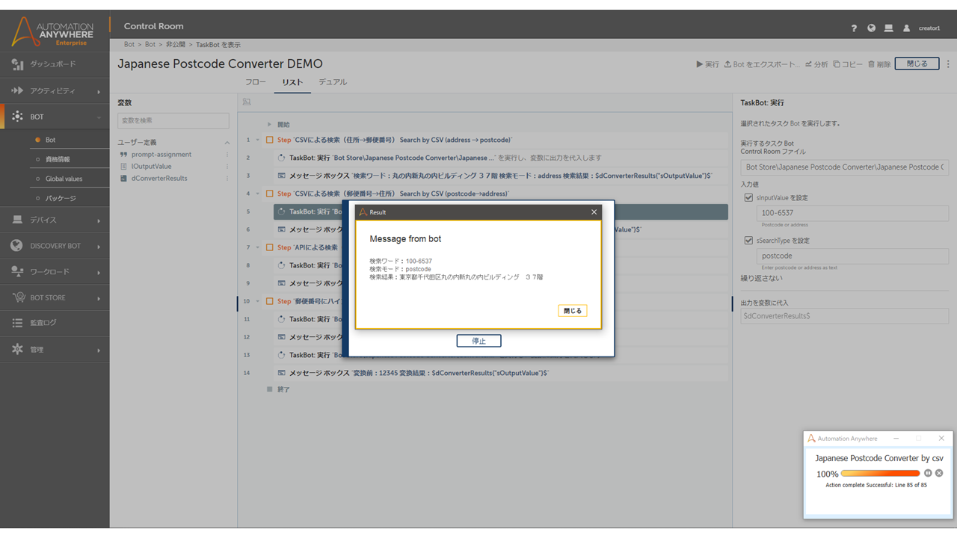Pause the run in the progress window
The image size is (957, 538).
928,473
